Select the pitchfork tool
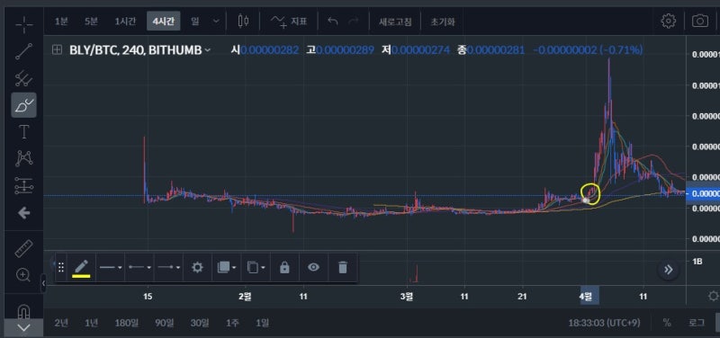Screen dimensions: 720x338 [24, 78]
